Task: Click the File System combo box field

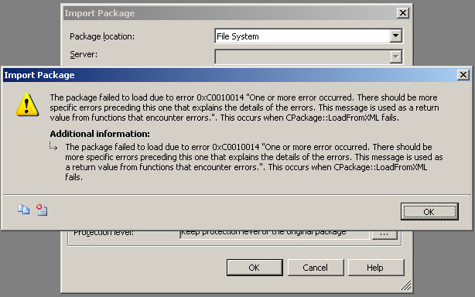Action: pos(309,36)
